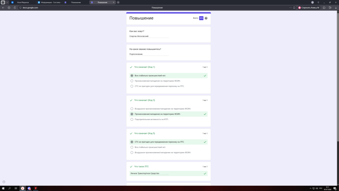
Task: Open the Yandex ID icon near back arrow
Action: tap(9, 8)
